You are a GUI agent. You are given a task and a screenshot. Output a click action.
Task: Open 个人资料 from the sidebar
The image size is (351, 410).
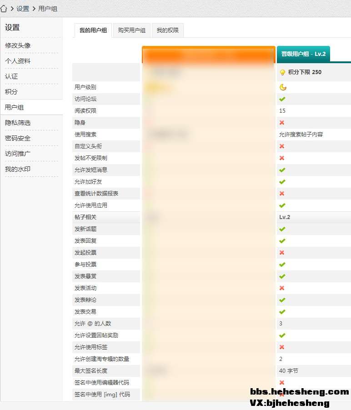point(18,61)
